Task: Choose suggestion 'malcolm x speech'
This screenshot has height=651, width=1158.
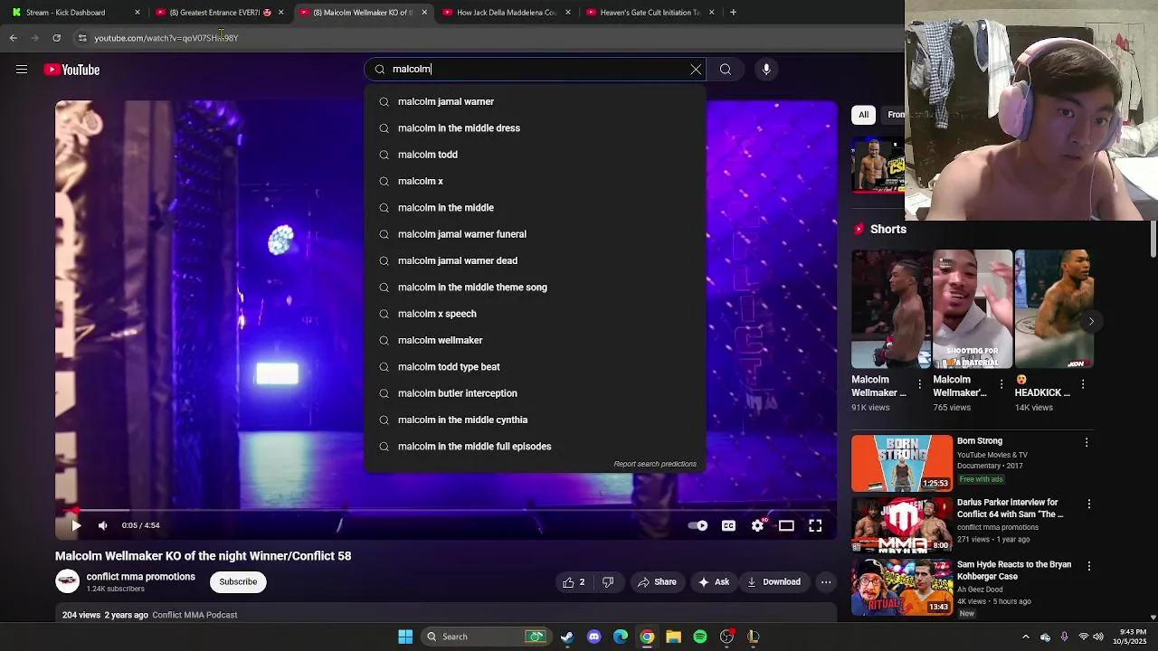Action: tap(536, 314)
